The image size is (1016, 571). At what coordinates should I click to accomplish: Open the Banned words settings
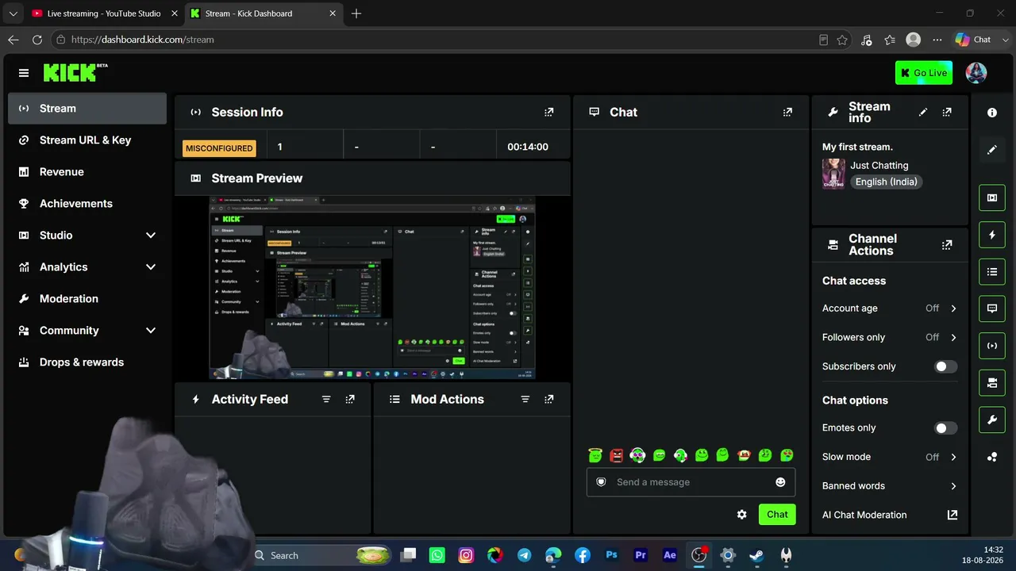click(x=890, y=486)
